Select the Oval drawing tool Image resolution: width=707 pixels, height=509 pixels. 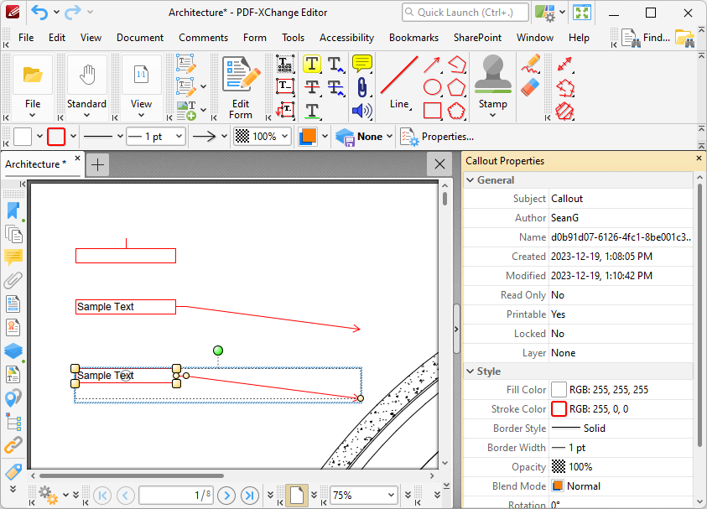(x=431, y=86)
